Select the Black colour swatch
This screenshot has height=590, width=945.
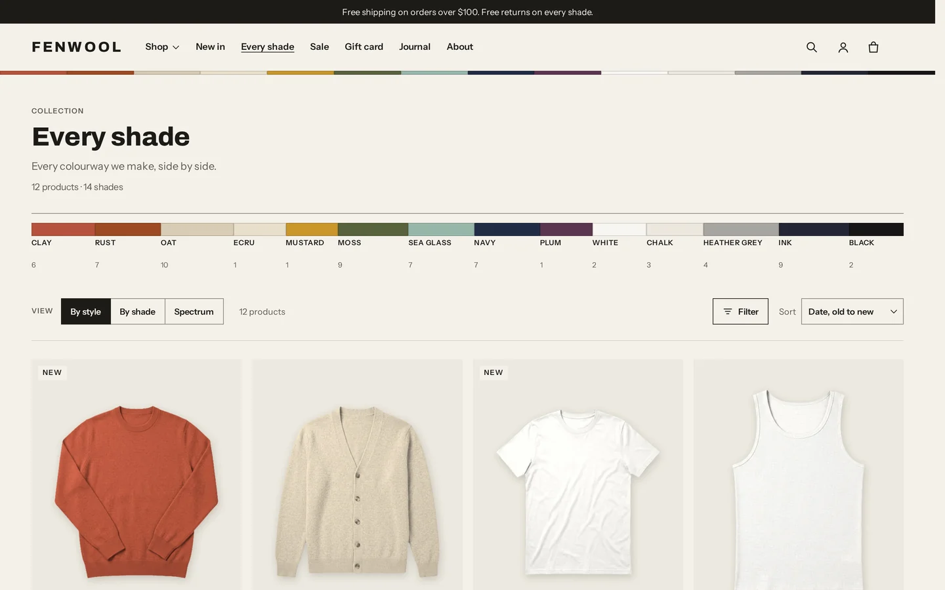(876, 229)
